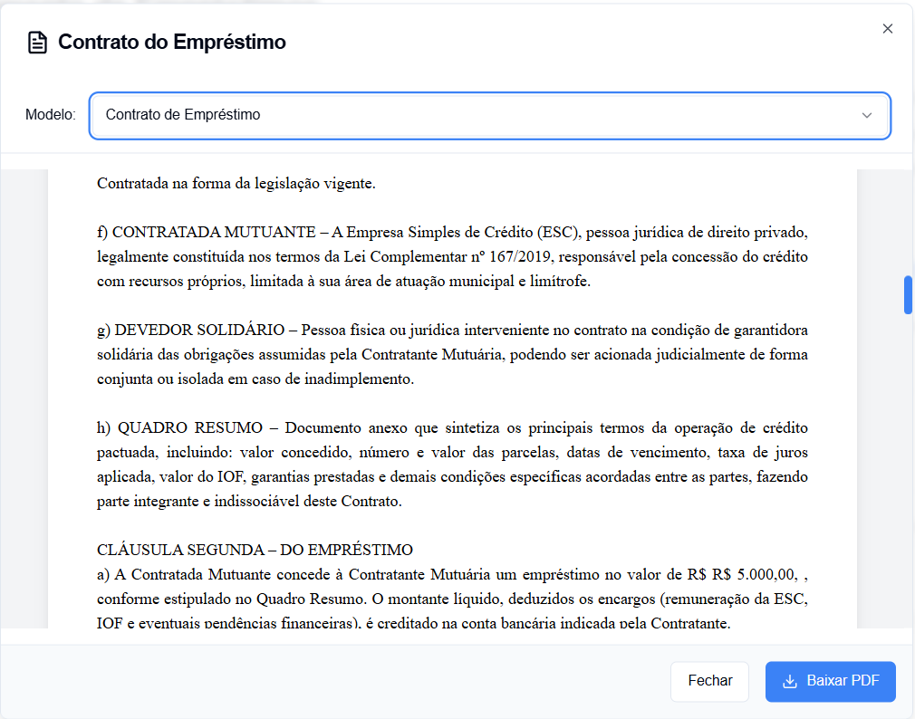Image resolution: width=915 pixels, height=719 pixels.
Task: Click the 'g) DEVEDOR SOLIDÁRIO' paragraph heading
Action: tap(191, 330)
